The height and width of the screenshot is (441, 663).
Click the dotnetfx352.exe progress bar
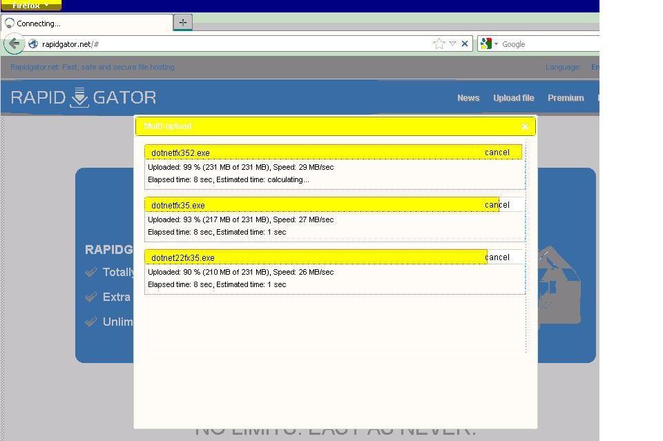click(333, 152)
